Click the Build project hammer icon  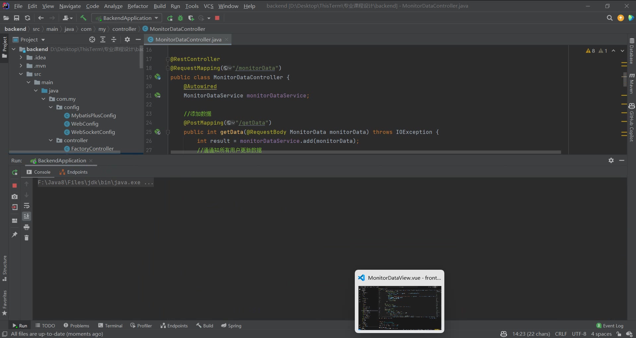click(x=83, y=18)
